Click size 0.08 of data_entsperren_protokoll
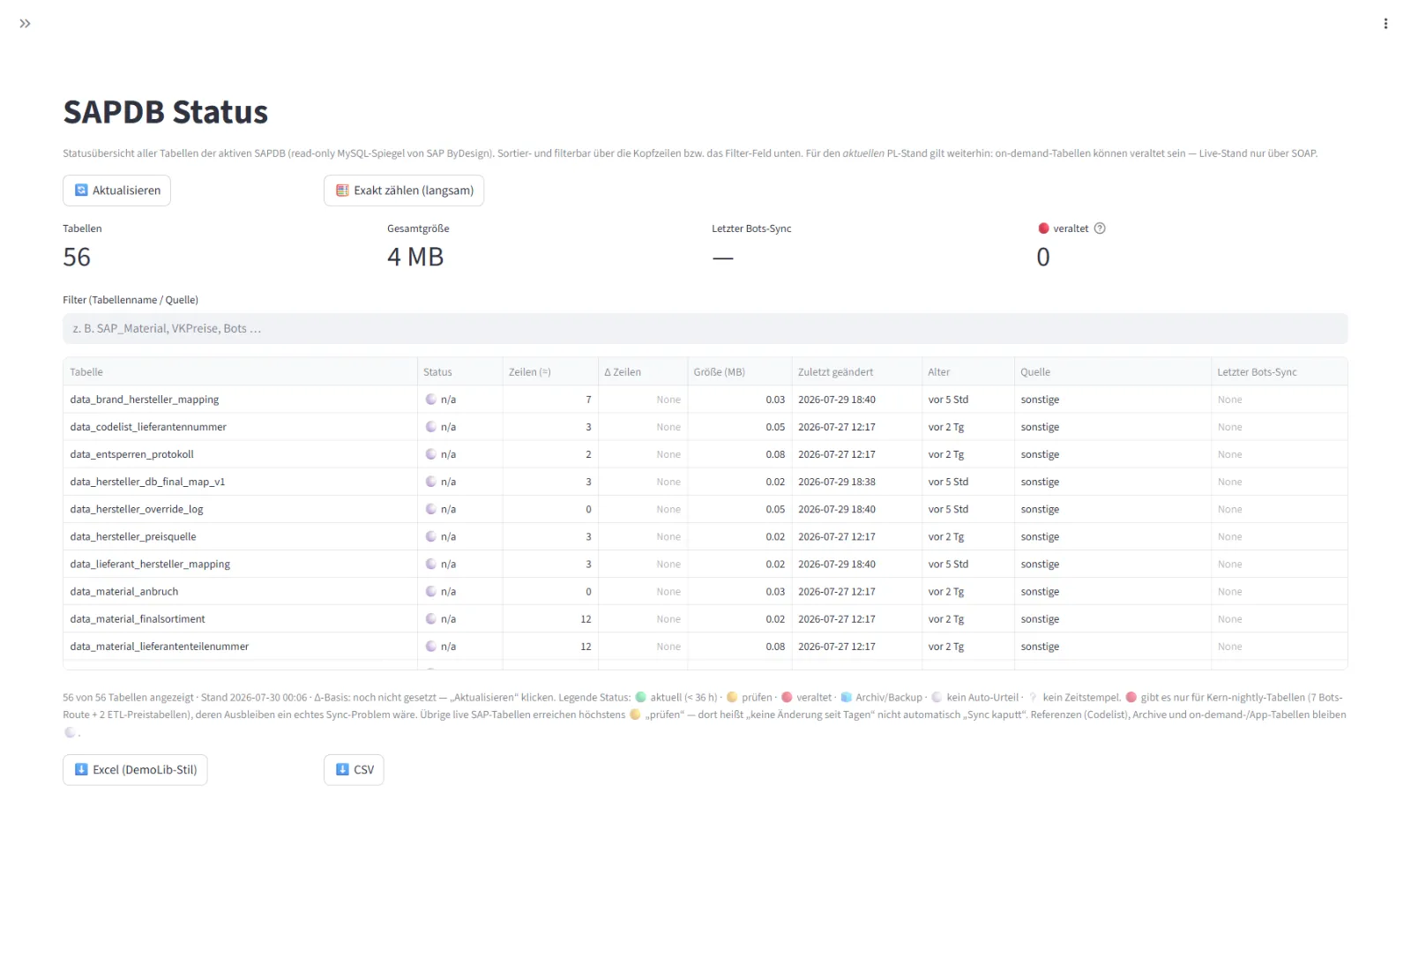The width and height of the screenshot is (1411, 980). [x=739, y=454]
